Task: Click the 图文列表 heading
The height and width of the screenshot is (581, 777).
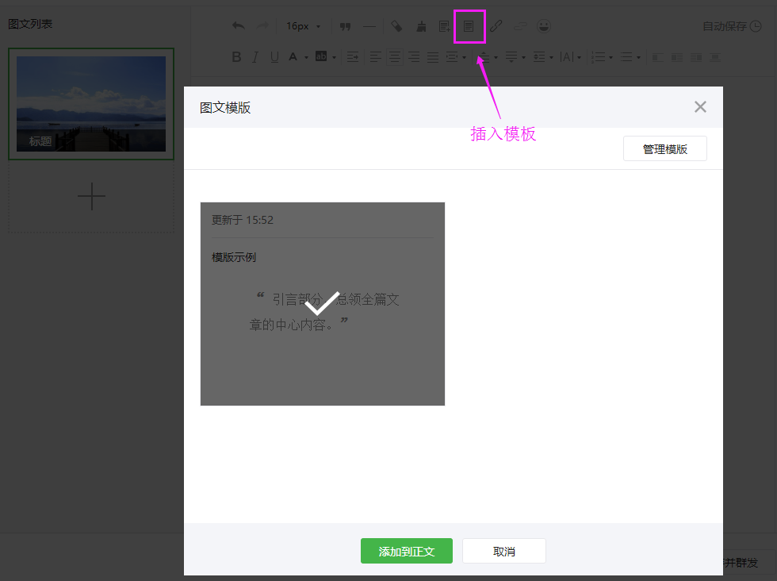Action: (30, 24)
